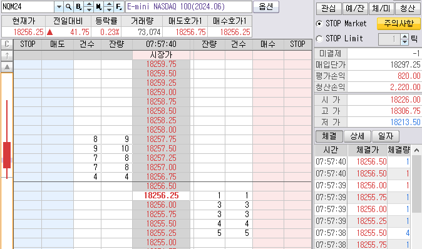Select price 18258.00 in order book
422x249 pixels.
click(161, 130)
